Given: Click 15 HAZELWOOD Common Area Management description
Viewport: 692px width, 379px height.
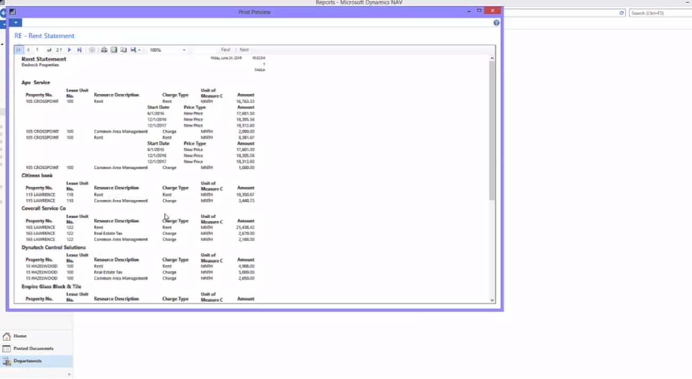Looking at the screenshot, I should [x=121, y=278].
